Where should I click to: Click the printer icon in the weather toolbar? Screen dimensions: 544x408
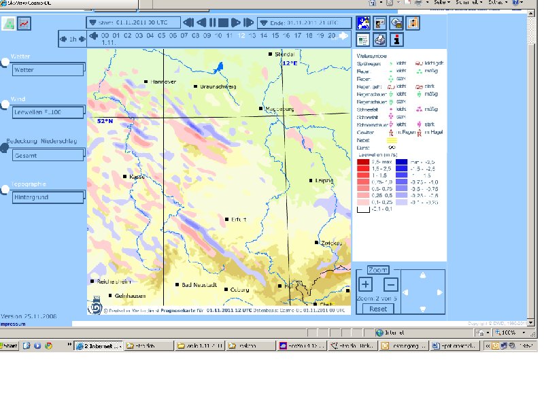click(x=380, y=39)
